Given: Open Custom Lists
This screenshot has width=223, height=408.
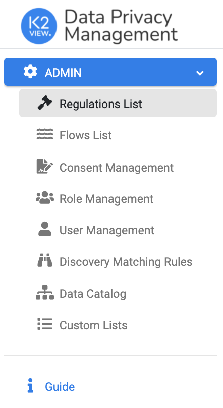Looking at the screenshot, I should [x=93, y=325].
